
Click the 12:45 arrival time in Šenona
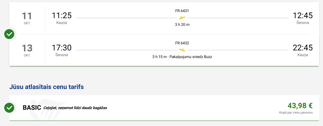(302, 16)
